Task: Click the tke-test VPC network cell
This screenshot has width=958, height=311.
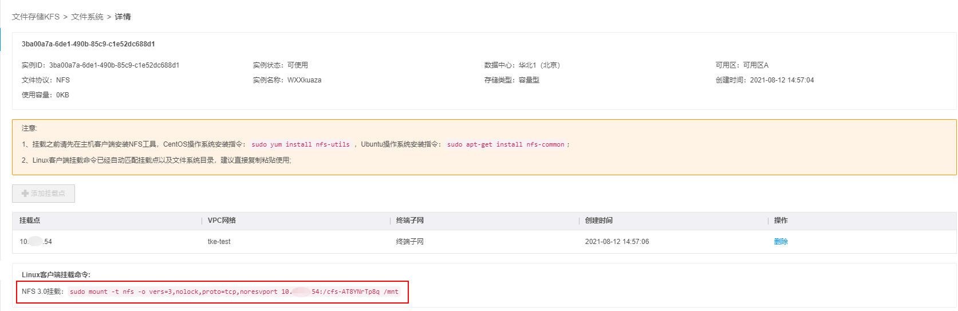Action: 219,242
